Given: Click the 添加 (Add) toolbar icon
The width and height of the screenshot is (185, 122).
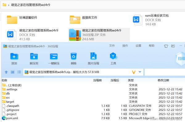Looking at the screenshot, I should click(x=14, y=56).
